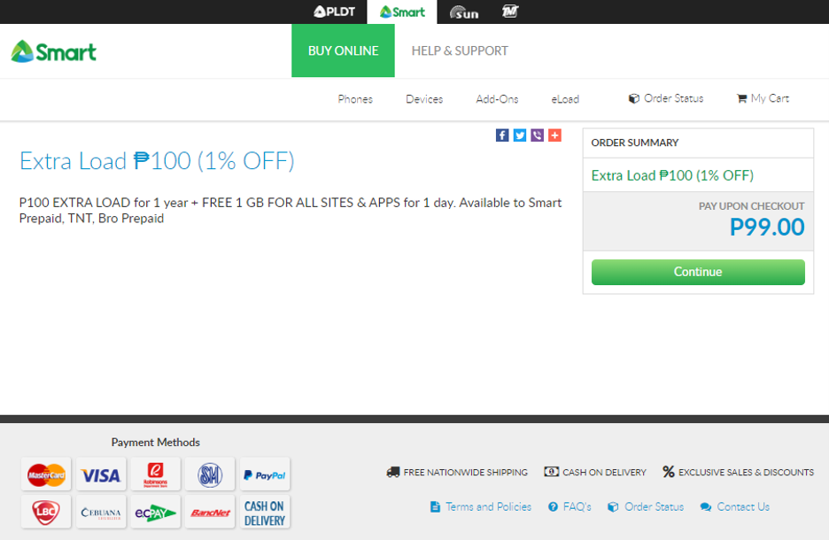Click the P100 EXTRA LOAD description text

tap(291, 211)
